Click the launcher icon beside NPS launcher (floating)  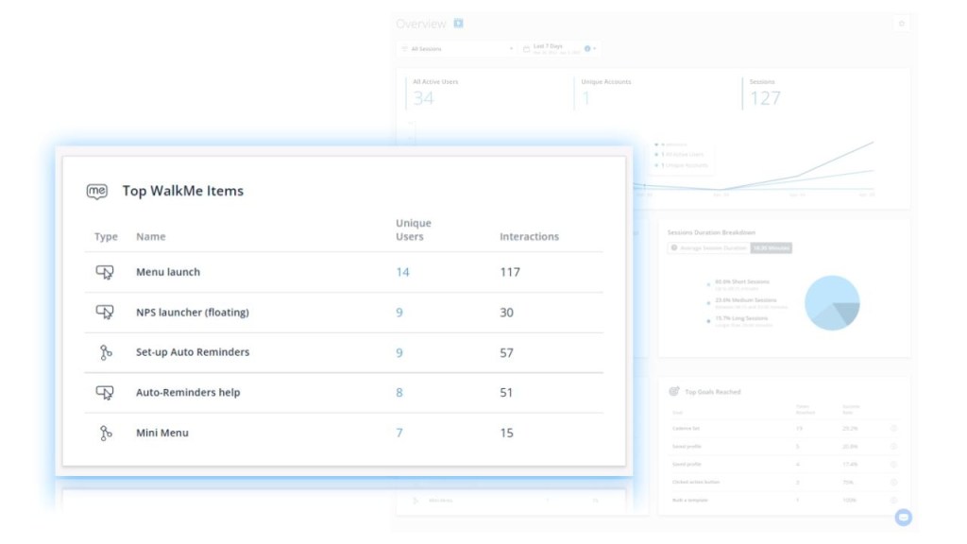coord(105,312)
